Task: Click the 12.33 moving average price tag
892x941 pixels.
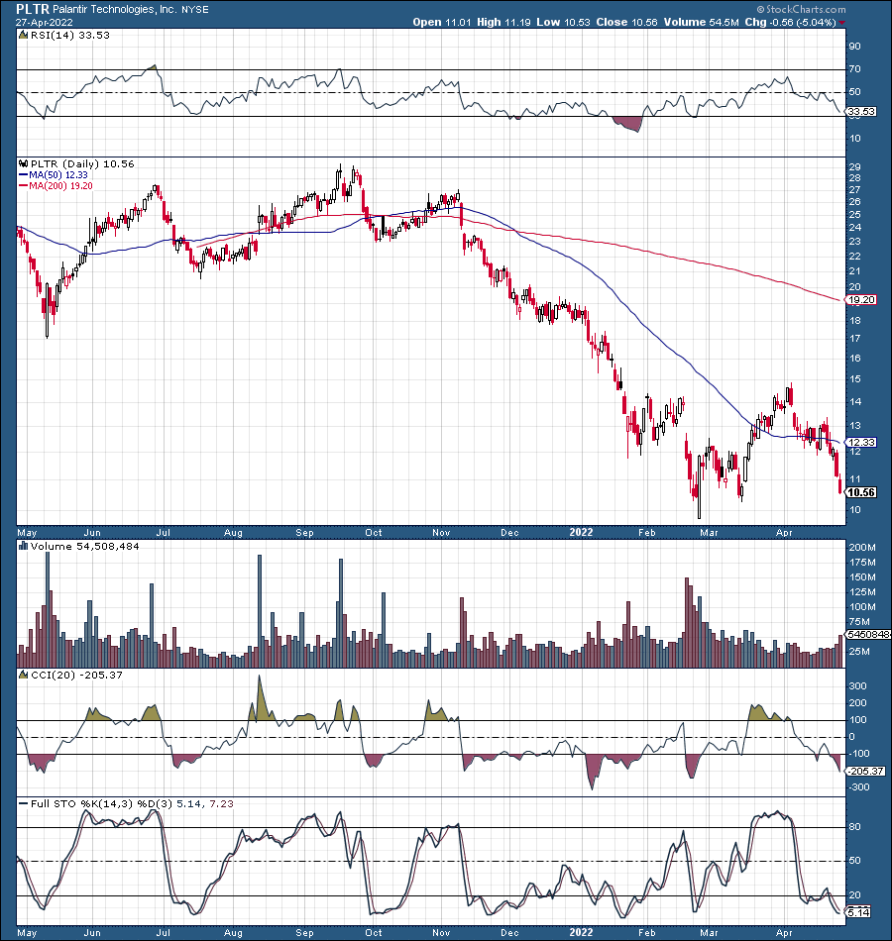Action: pyautogui.click(x=860, y=443)
